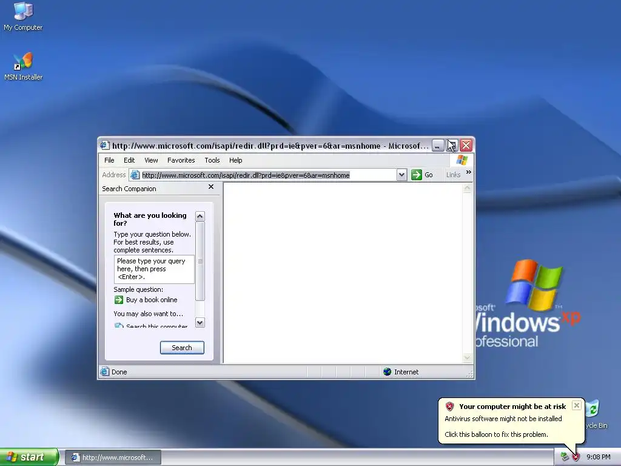Click the Go label next to the address bar
The height and width of the screenshot is (466, 621).
429,175
